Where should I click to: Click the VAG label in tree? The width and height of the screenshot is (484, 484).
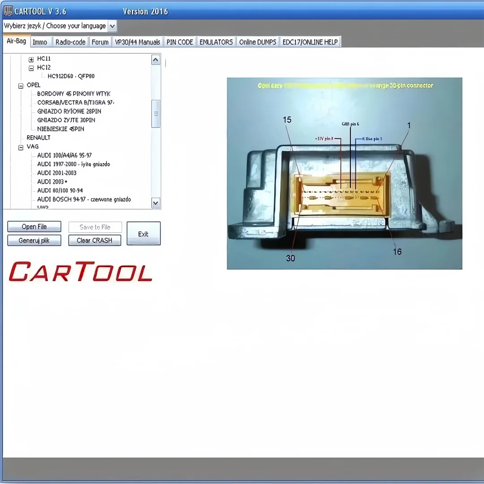(x=32, y=146)
